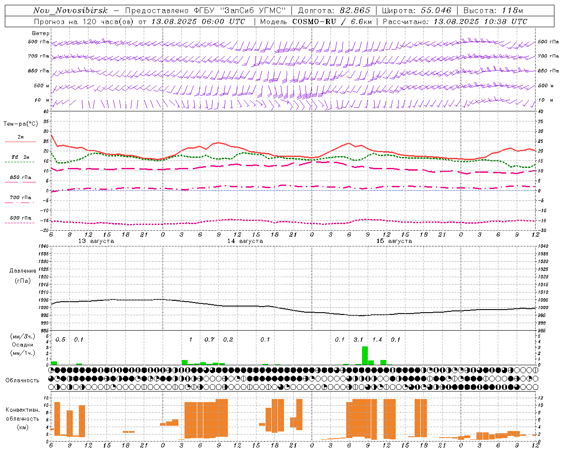Click the forecast start time "13.08.2025 06:00 UTC"
This screenshot has width=561, height=449.
[x=198, y=21]
